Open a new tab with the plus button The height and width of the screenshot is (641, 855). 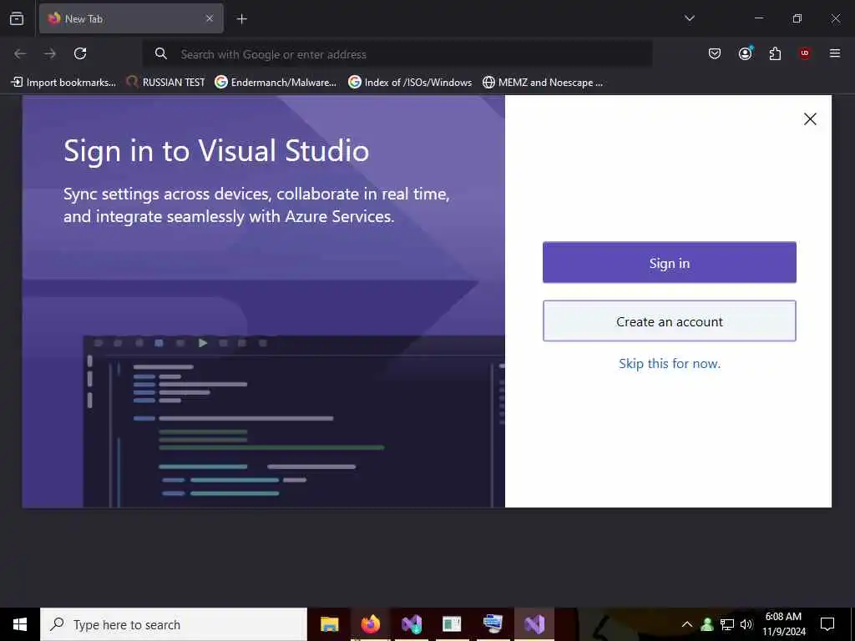coord(241,19)
